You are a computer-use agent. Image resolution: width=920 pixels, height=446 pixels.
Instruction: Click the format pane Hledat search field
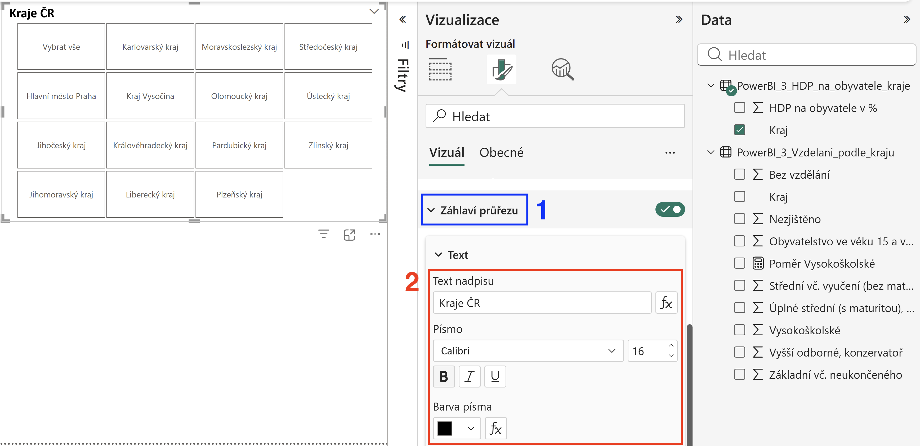click(x=555, y=116)
